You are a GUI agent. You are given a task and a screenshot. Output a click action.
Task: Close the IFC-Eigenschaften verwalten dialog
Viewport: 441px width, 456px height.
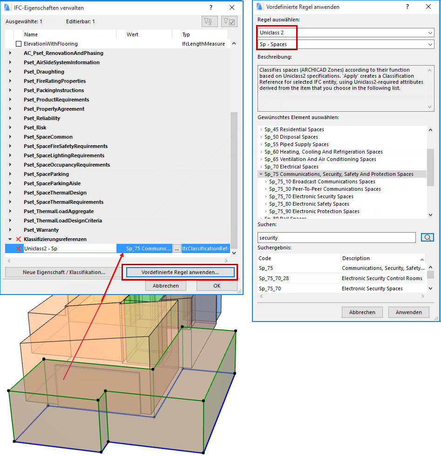tap(232, 7)
